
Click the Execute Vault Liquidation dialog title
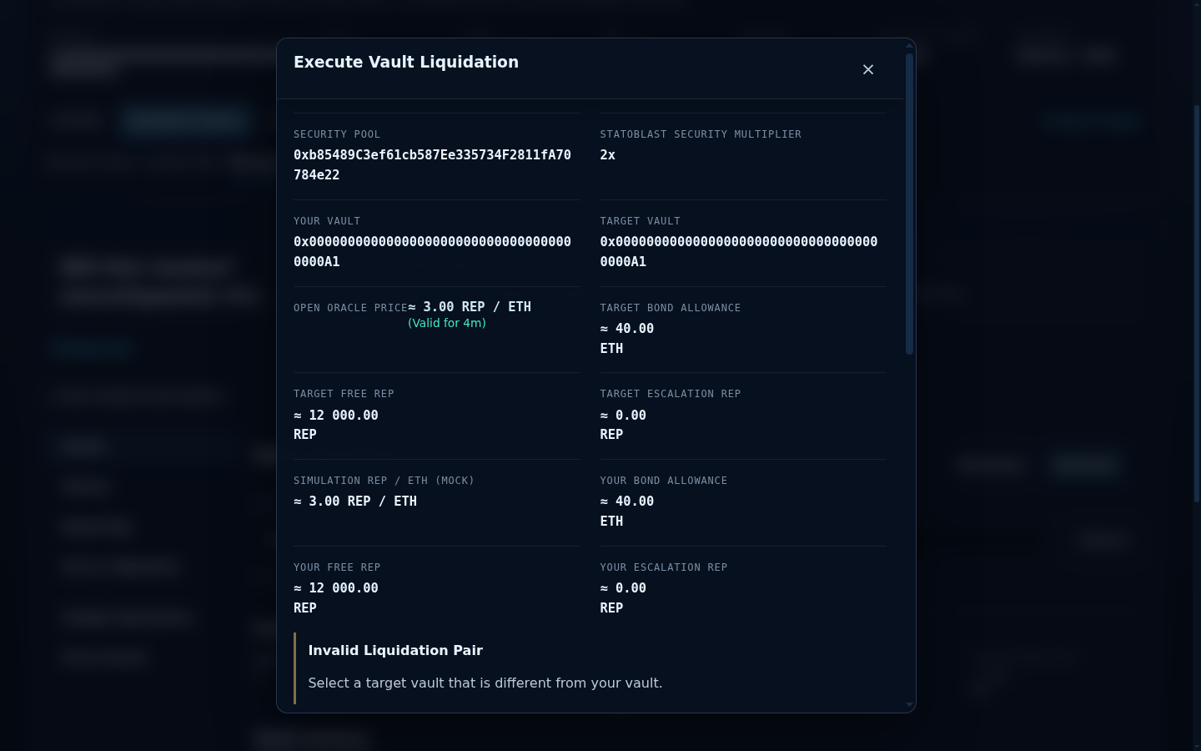(406, 62)
